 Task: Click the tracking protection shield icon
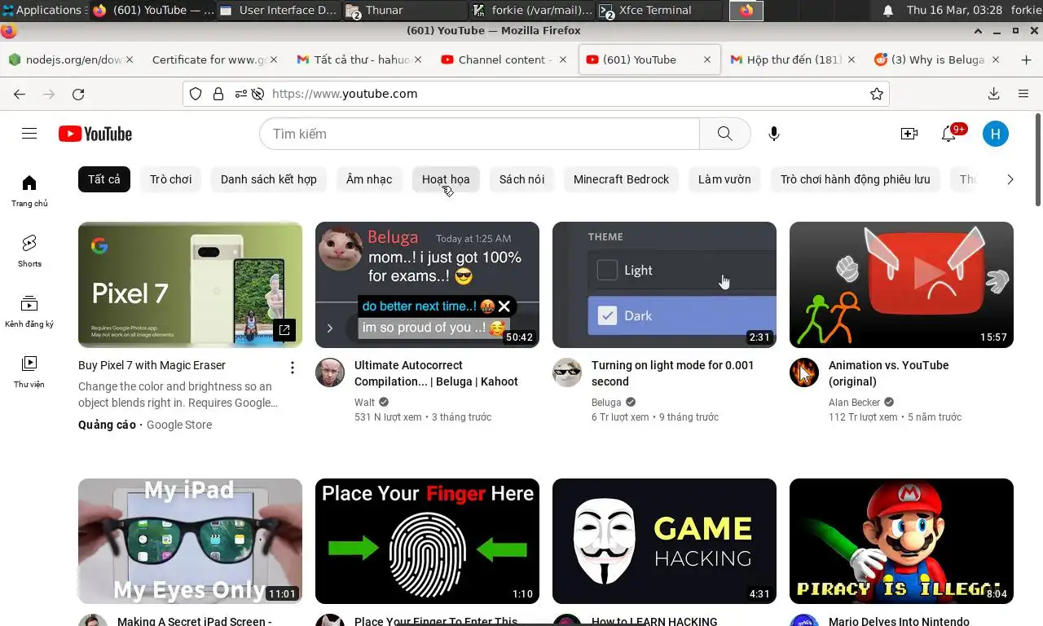point(196,94)
